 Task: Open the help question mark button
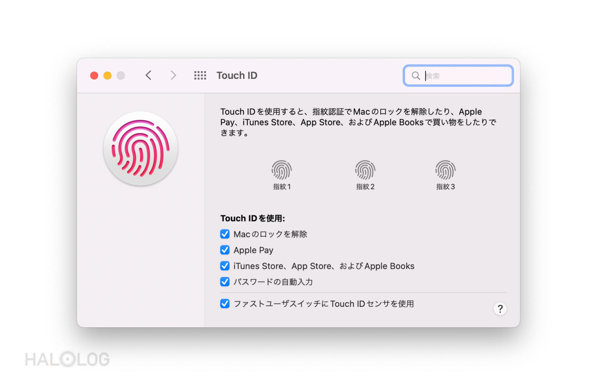click(500, 309)
